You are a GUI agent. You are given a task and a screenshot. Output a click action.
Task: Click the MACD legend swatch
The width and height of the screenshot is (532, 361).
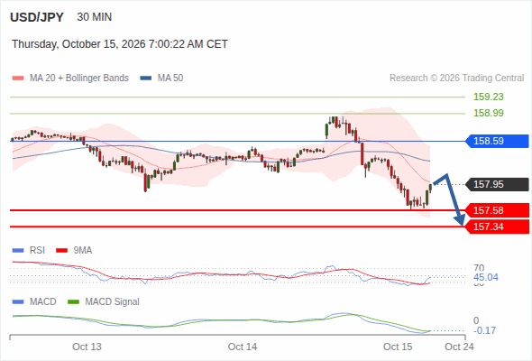(x=18, y=302)
